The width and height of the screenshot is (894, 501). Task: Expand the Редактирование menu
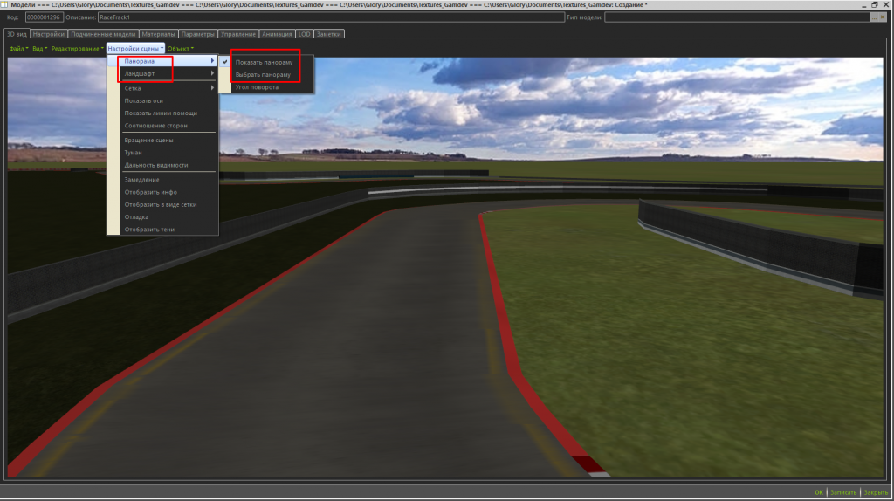(x=78, y=49)
